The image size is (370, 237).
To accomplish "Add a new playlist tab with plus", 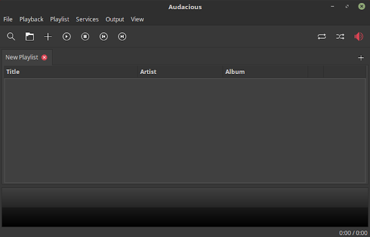I will coord(361,58).
